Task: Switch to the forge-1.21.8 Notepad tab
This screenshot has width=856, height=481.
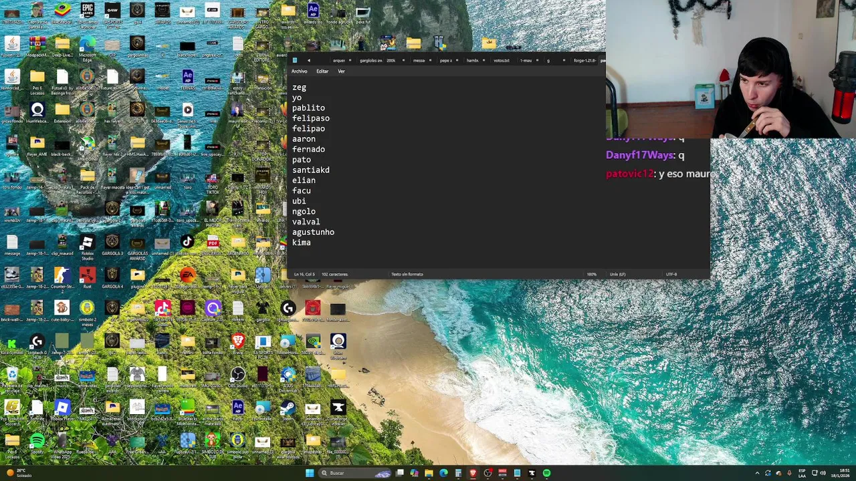Action: pyautogui.click(x=584, y=60)
